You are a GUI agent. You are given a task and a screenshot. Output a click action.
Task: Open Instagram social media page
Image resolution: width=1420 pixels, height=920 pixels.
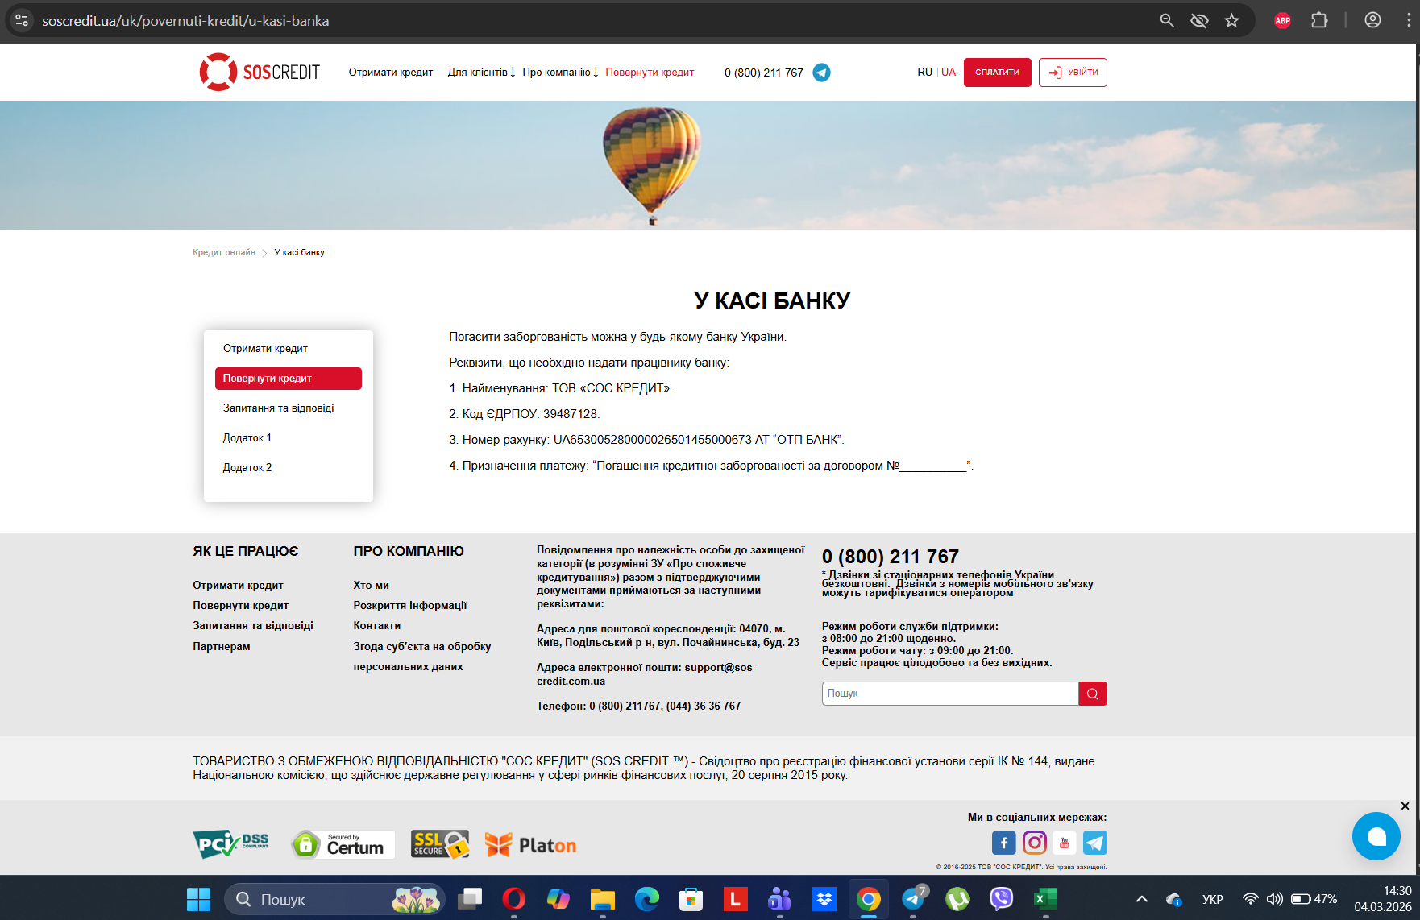tap(1034, 843)
